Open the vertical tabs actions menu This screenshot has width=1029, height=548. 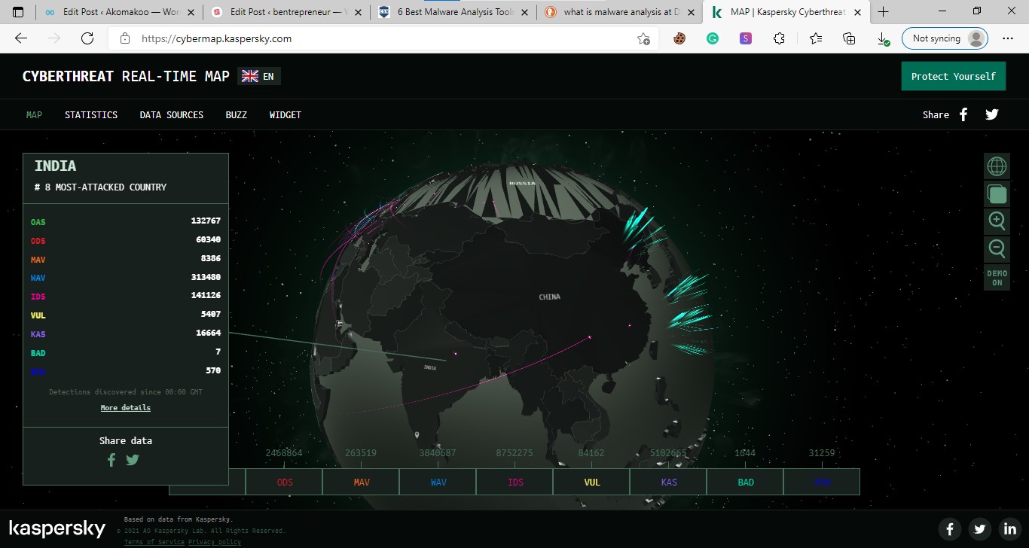pyautogui.click(x=17, y=12)
